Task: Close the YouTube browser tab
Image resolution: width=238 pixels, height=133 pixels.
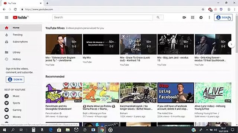Action: point(41,3)
